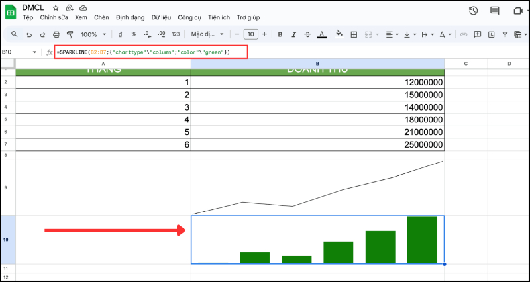The image size is (530, 282).
Task: Check cloud save status icon
Action: point(83,8)
